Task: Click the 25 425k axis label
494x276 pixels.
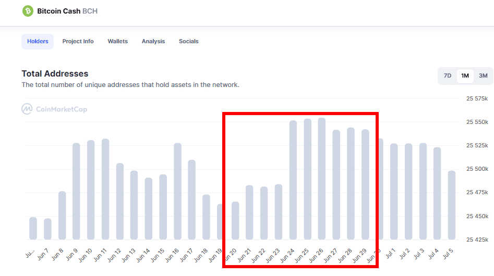Action: [477, 240]
